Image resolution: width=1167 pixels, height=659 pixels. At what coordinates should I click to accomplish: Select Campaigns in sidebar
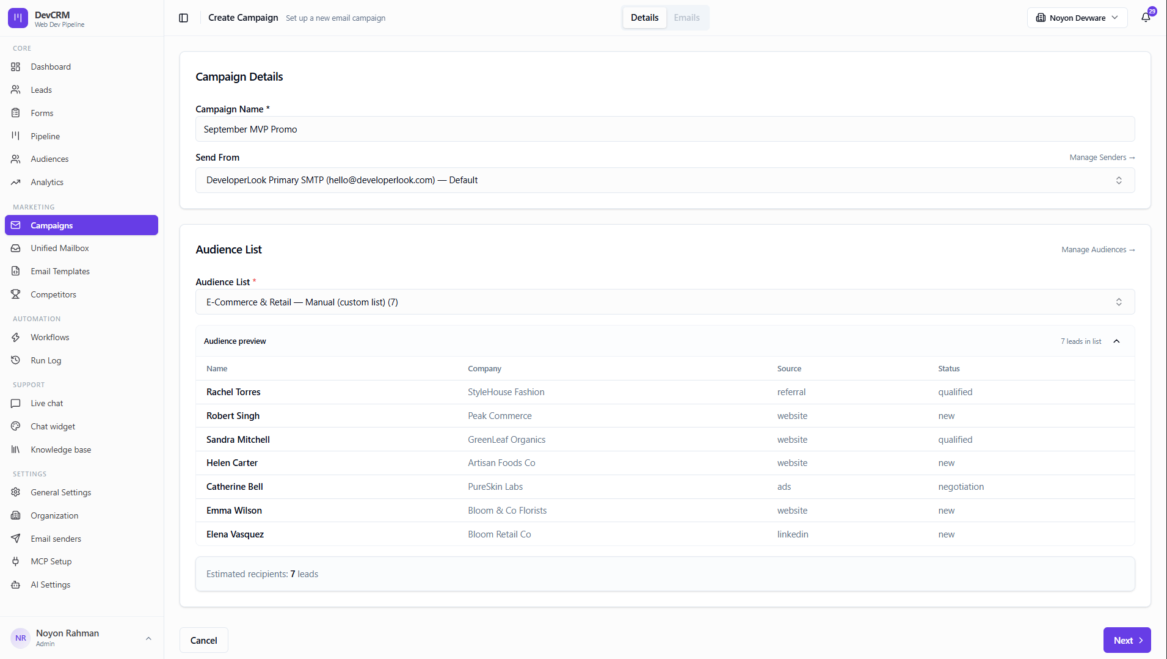81,225
